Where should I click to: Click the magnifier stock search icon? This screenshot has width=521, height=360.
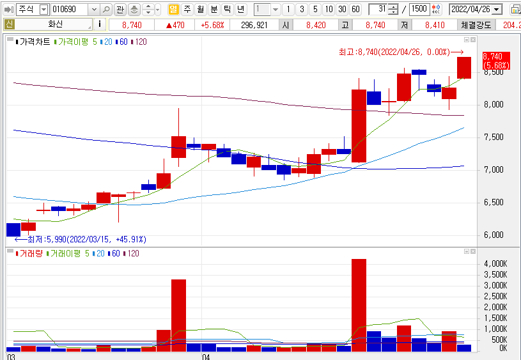click(106, 10)
